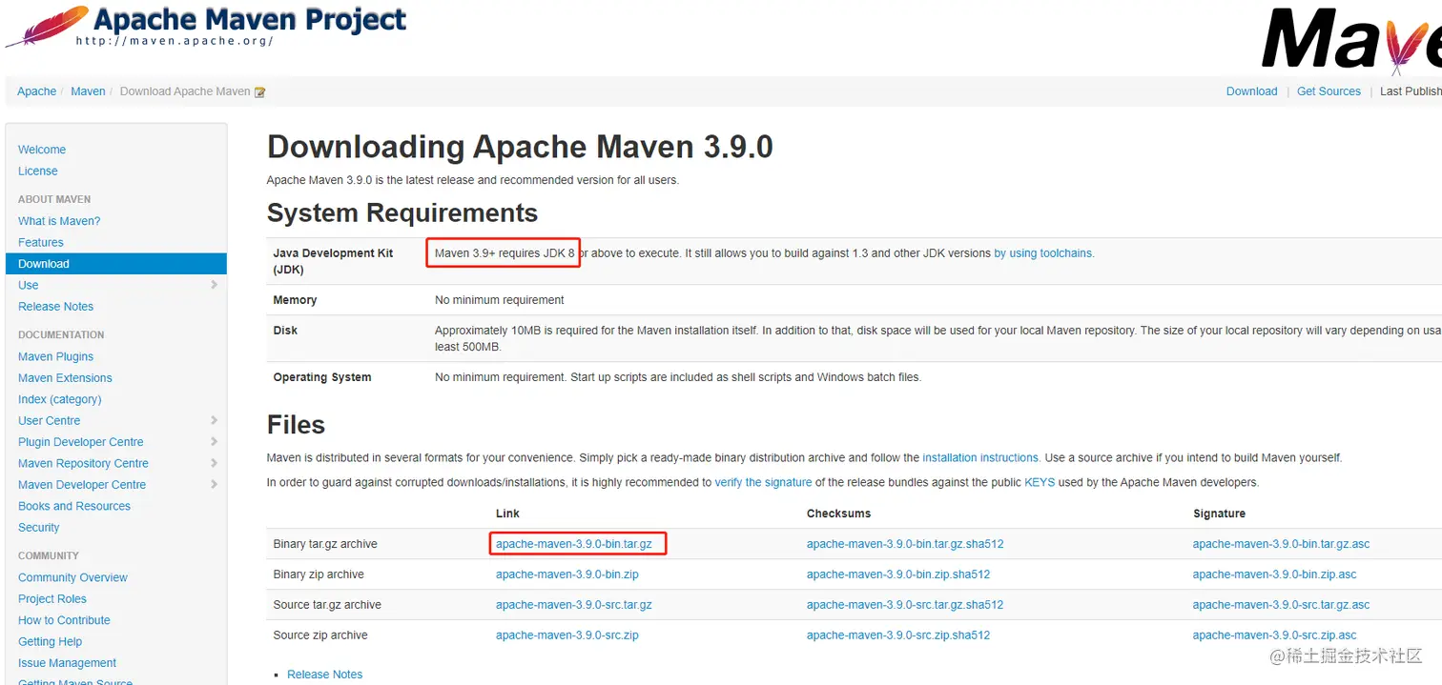Click the Binary tar.gz archive row label

click(325, 544)
